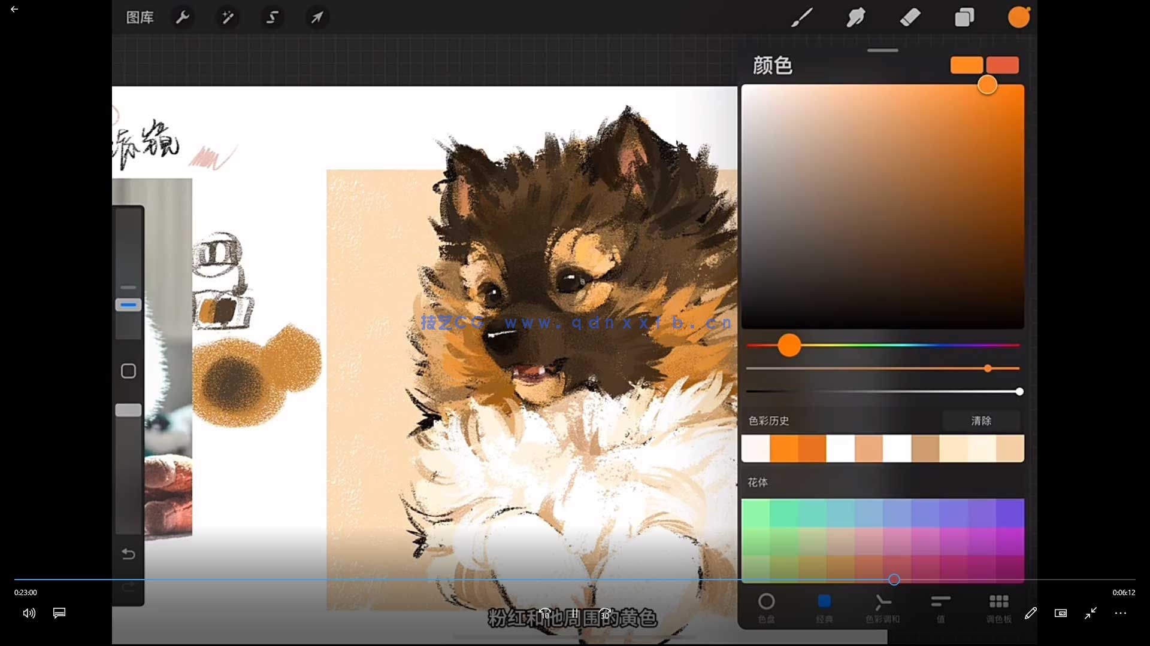Toggle the subtitles caption icon
The width and height of the screenshot is (1150, 646).
click(x=59, y=613)
